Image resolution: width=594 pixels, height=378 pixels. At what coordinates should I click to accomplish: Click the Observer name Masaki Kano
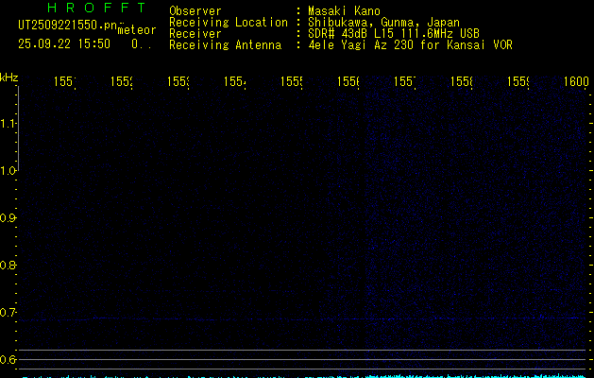pyautogui.click(x=344, y=10)
